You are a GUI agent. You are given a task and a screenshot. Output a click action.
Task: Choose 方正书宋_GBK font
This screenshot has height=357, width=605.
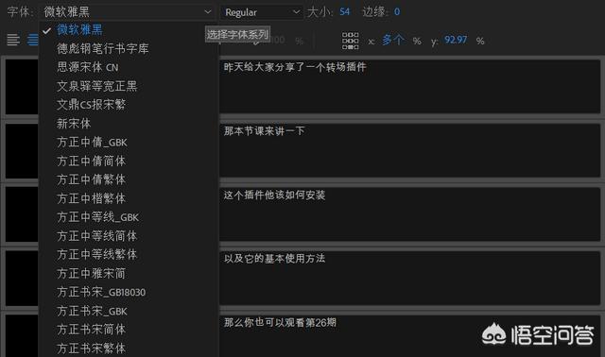coord(92,311)
